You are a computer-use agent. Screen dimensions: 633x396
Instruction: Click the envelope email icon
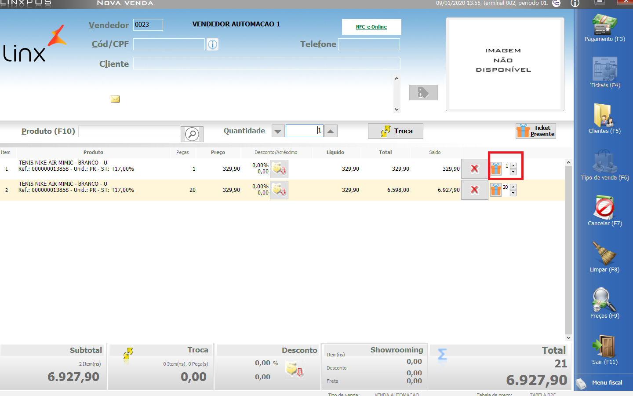click(115, 99)
